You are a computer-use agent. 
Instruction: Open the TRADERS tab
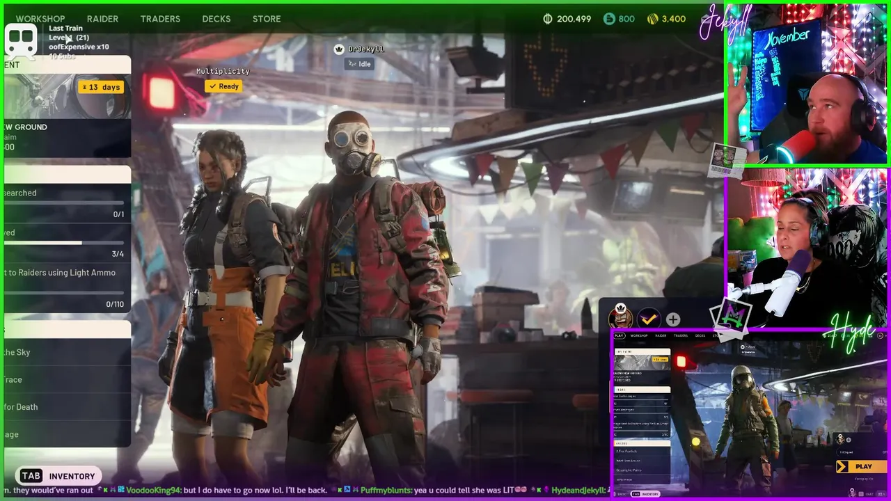pos(160,19)
